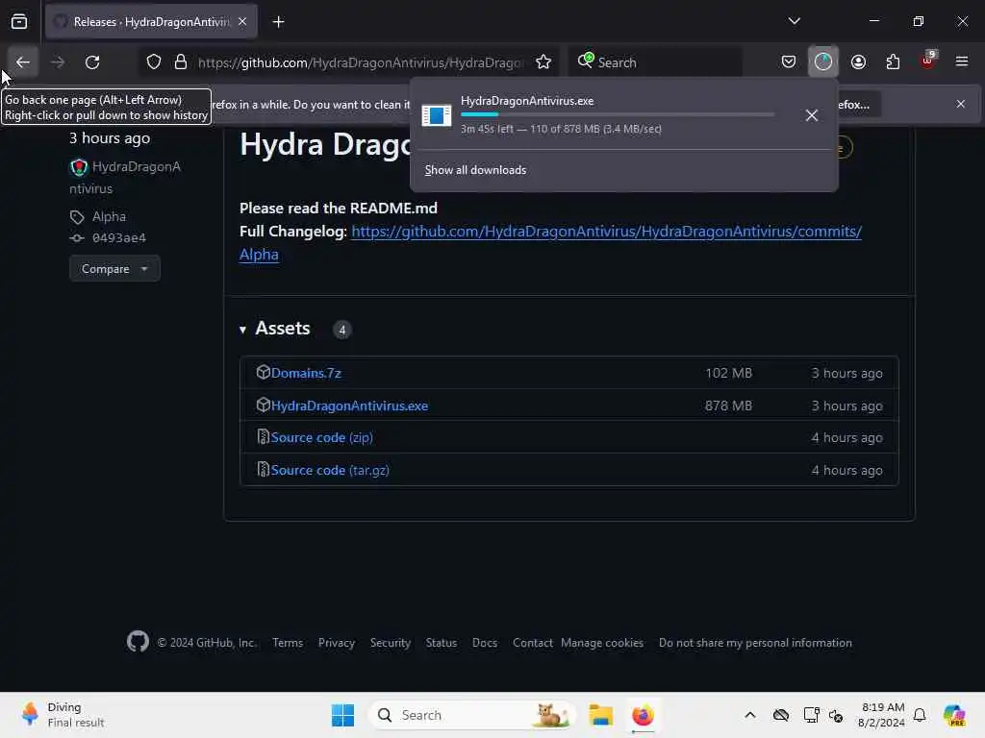The image size is (985, 738).
Task: Click the Source code zip file icon
Action: click(264, 437)
